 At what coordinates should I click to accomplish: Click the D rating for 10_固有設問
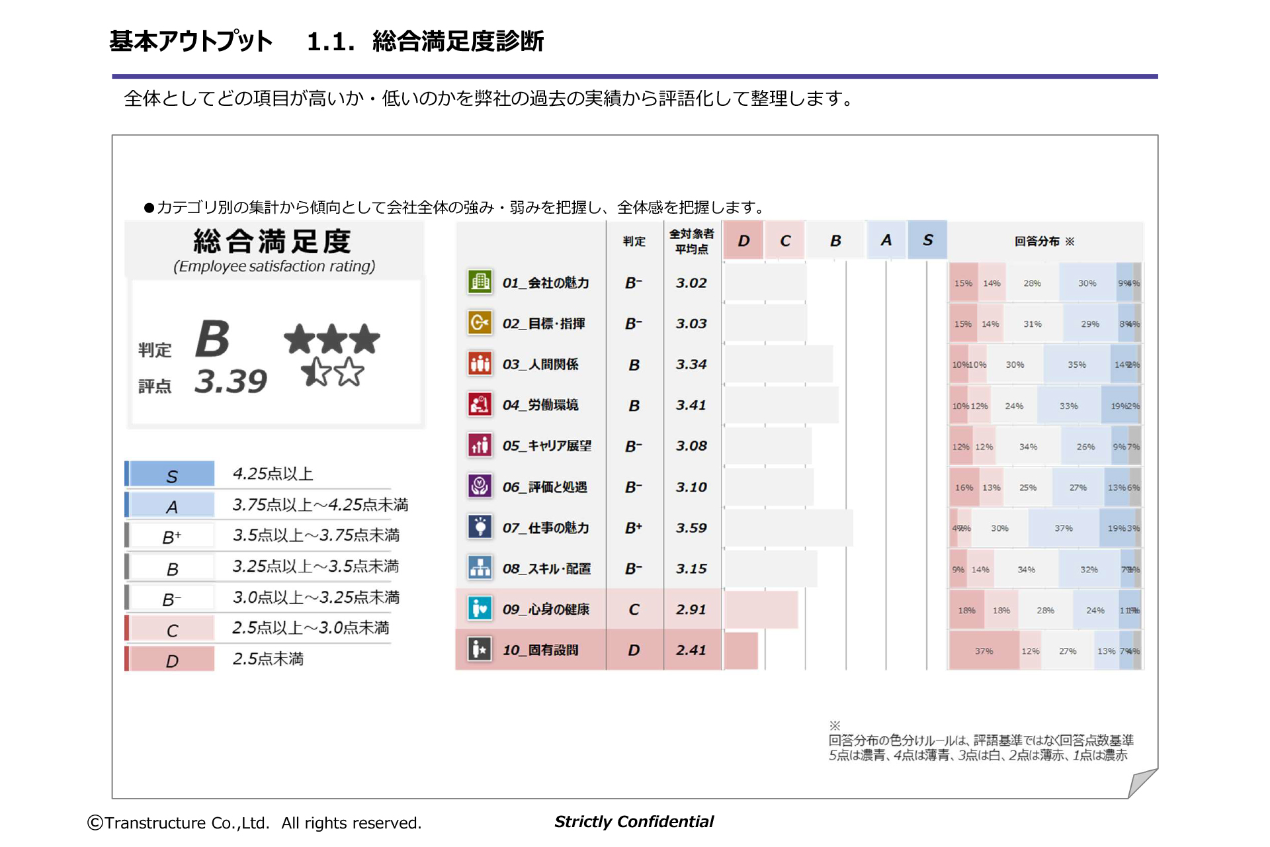(x=634, y=650)
